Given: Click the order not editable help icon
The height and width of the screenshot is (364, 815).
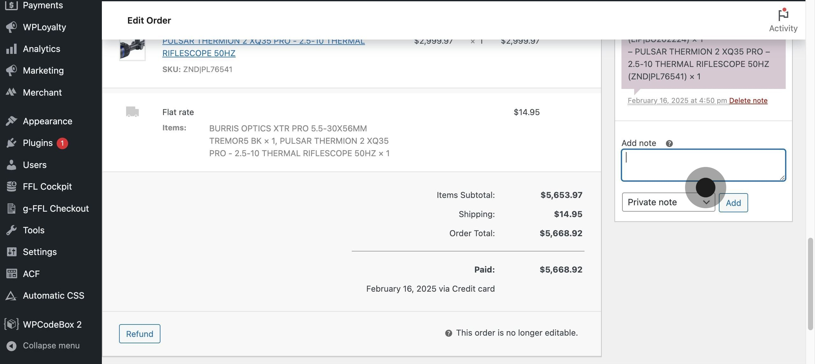Looking at the screenshot, I should click(x=449, y=333).
